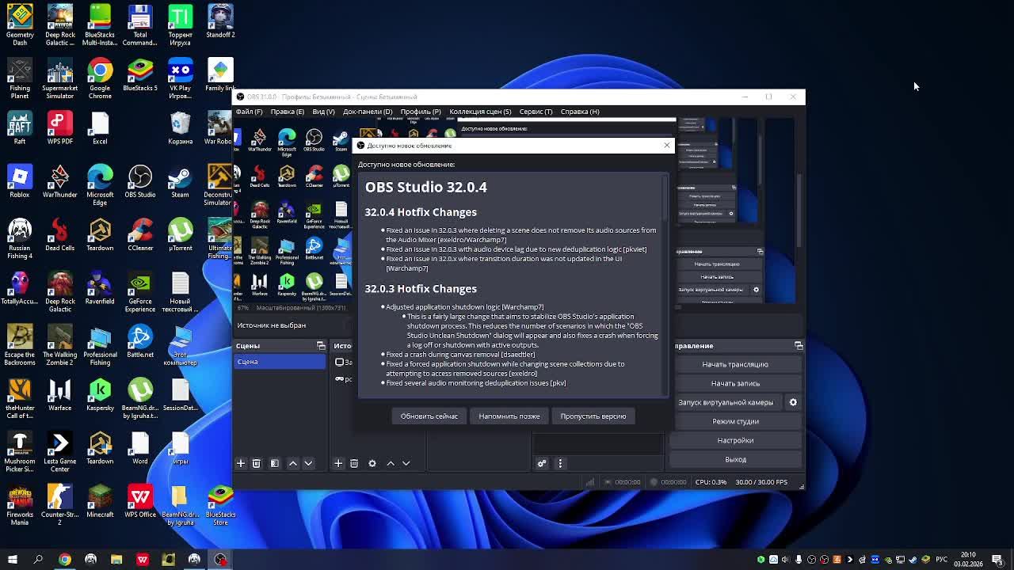
Task: Add a new source with plus icon
Action: coord(338,463)
